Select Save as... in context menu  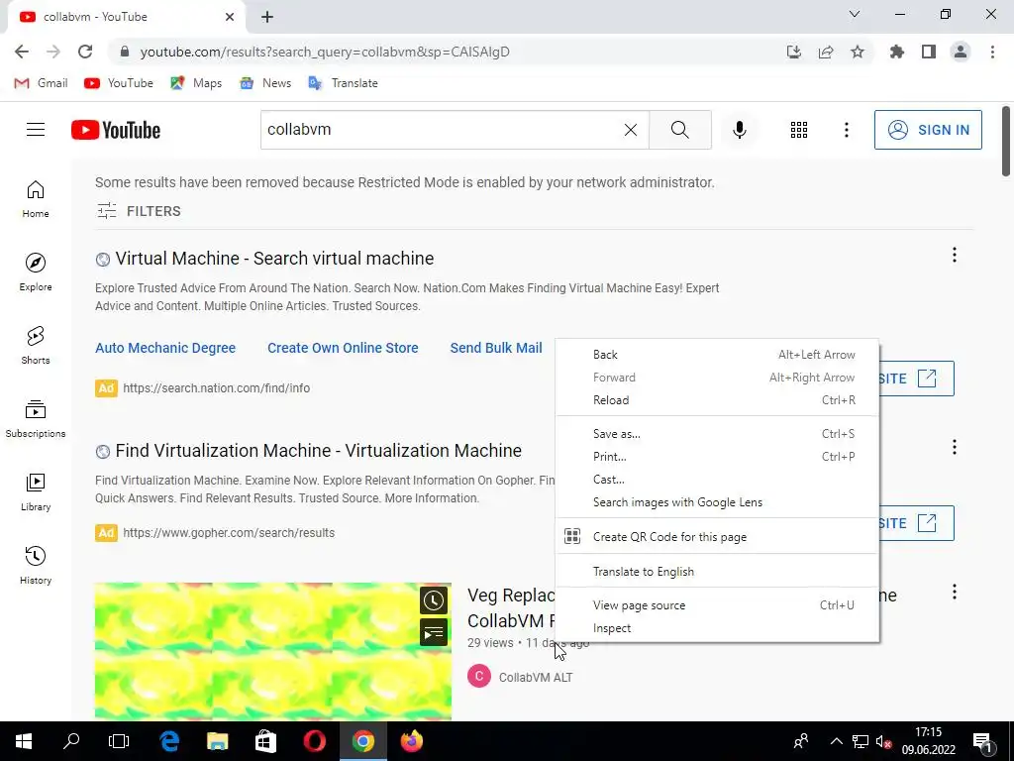coord(717,434)
